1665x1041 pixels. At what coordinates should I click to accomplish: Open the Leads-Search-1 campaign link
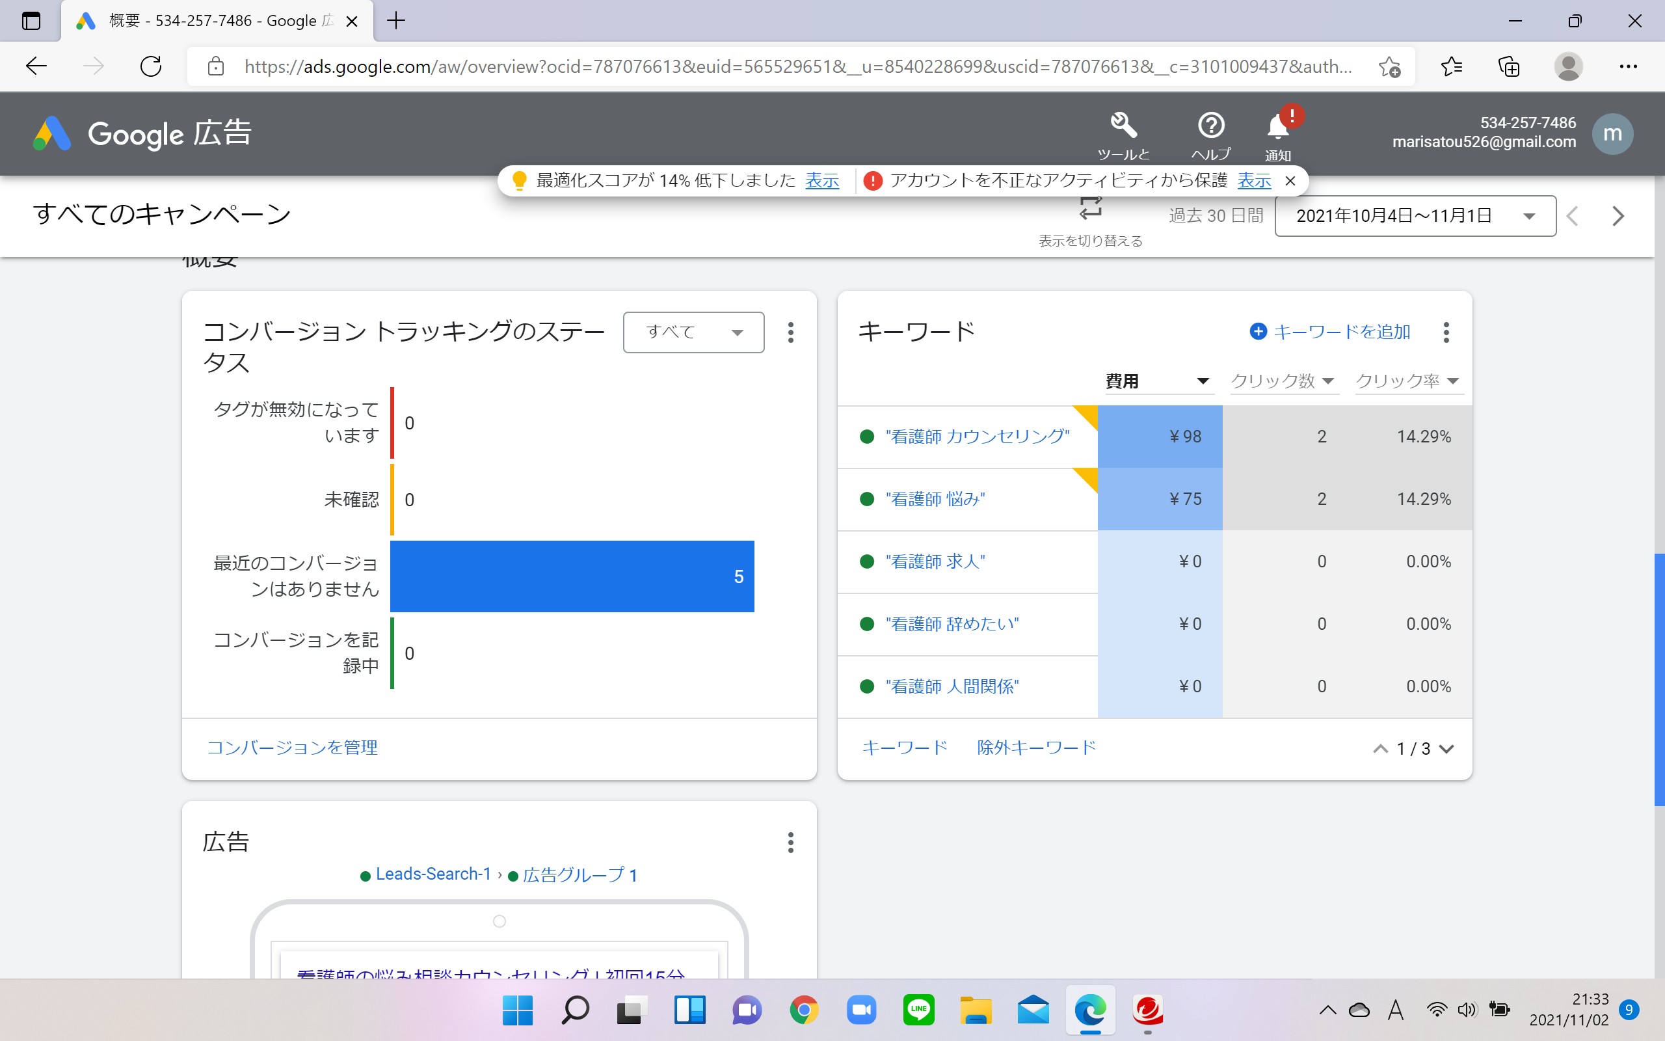tap(433, 874)
